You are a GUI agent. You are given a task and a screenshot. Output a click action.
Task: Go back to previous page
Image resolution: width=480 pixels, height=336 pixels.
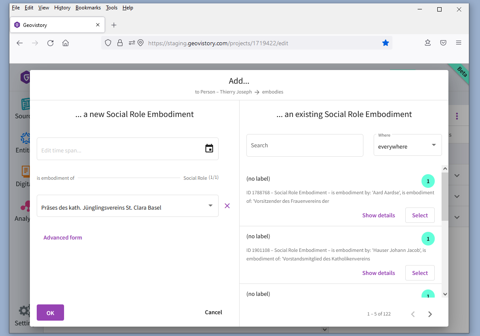[x=20, y=43]
